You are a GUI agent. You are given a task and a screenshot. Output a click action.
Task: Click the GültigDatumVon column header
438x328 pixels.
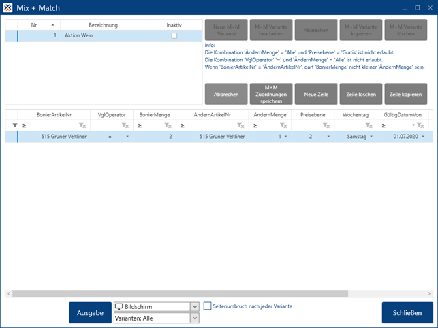click(407, 115)
